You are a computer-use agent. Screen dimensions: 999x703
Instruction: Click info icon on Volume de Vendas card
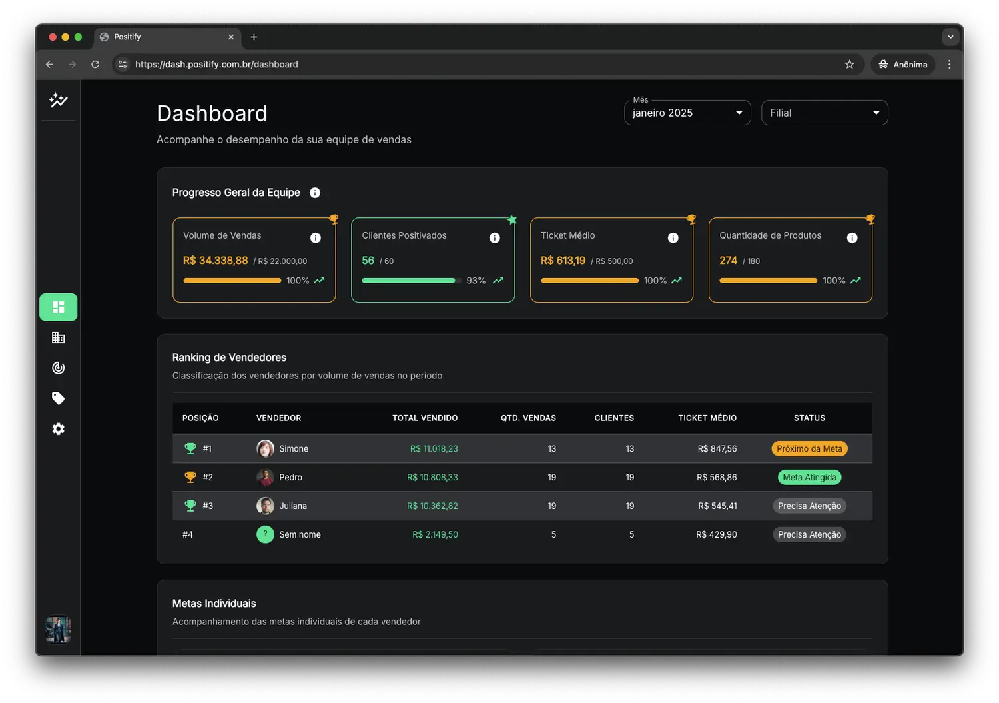(316, 238)
